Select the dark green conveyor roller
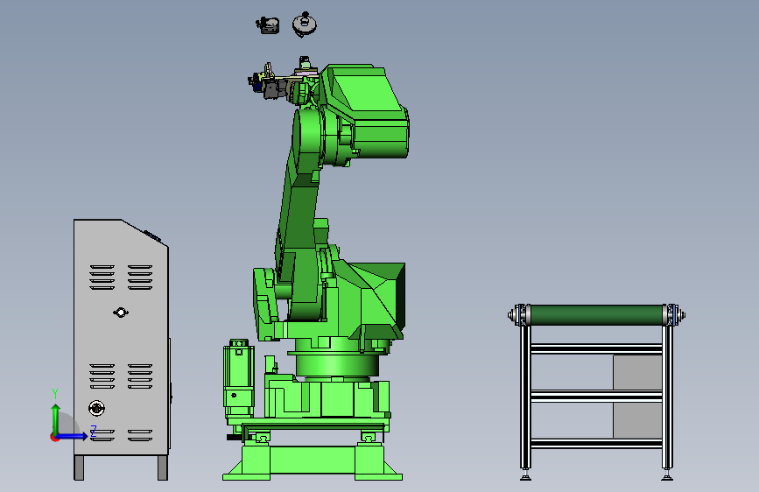The width and height of the screenshot is (759, 492). click(596, 315)
